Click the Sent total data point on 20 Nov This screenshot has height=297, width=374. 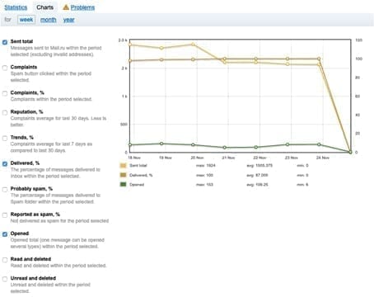click(193, 44)
